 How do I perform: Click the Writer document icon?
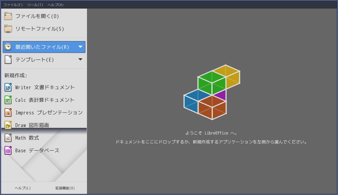point(8,87)
